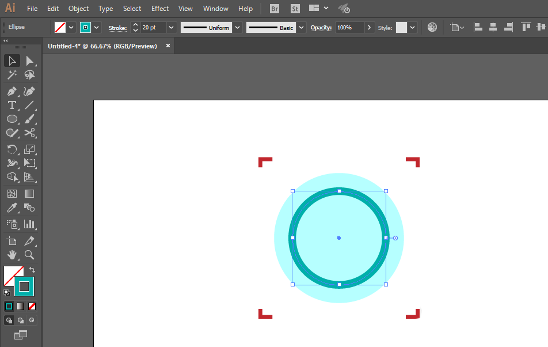Pick the Eyedropper tool

click(x=12, y=208)
